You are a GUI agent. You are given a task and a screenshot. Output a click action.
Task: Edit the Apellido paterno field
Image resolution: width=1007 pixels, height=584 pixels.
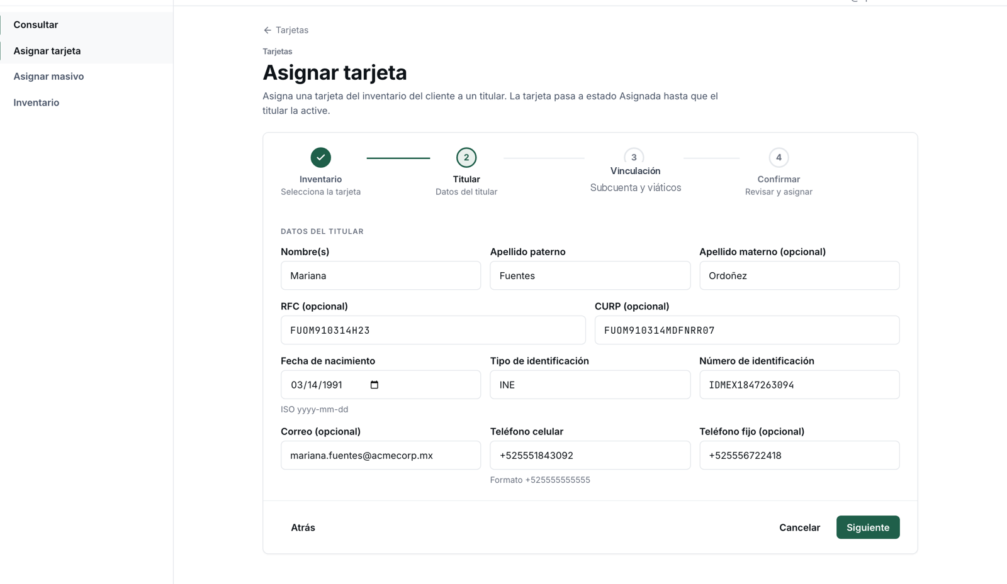click(590, 275)
